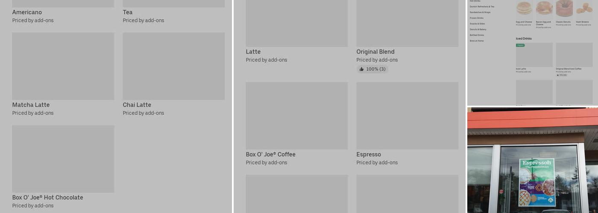Click the thumbs-up rating under Original Blend Iced Coffee

[562, 75]
